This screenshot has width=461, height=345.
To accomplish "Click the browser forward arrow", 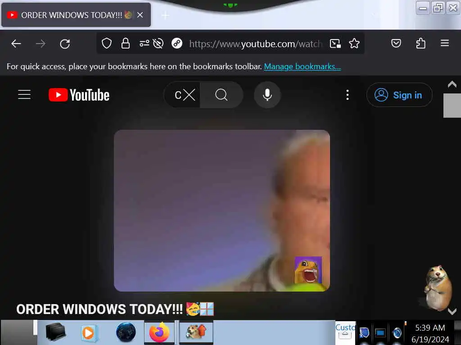I will pos(41,44).
